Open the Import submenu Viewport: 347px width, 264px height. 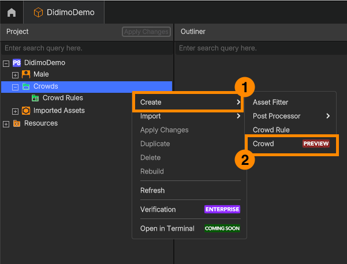tap(189, 116)
